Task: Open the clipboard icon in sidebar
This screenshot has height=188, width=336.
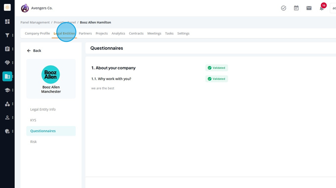Action: (7, 49)
